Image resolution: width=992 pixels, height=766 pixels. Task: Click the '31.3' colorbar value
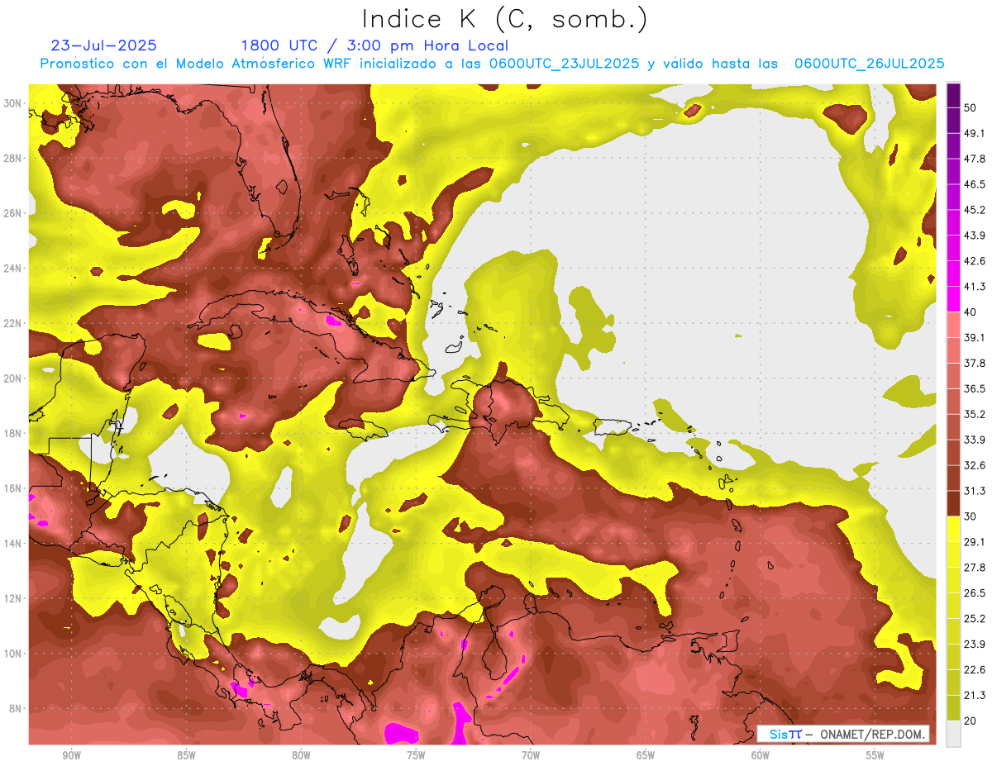[x=975, y=491]
